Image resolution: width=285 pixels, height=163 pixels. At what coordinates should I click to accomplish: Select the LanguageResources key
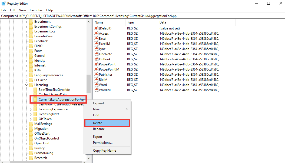tap(48, 75)
